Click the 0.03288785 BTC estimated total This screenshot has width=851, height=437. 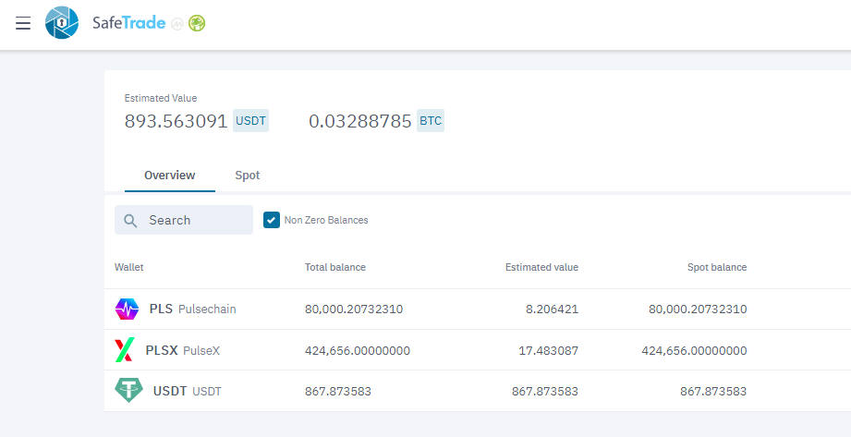point(360,121)
